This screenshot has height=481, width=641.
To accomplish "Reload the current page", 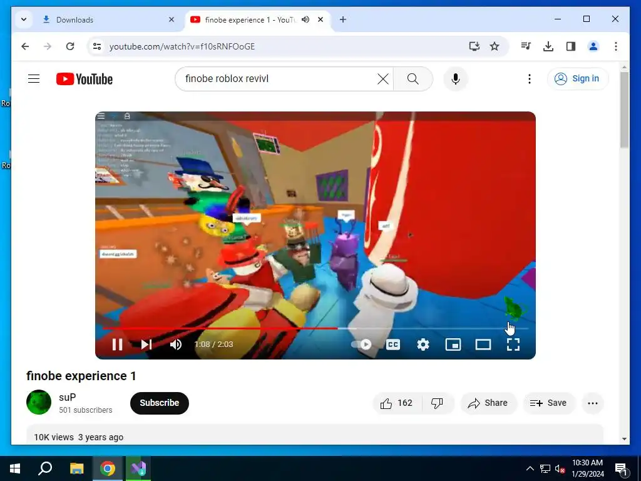I will 70,46.
